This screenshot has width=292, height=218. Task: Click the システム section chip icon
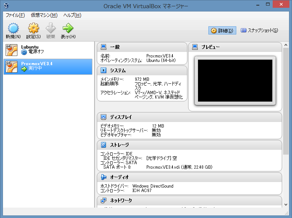point(104,70)
